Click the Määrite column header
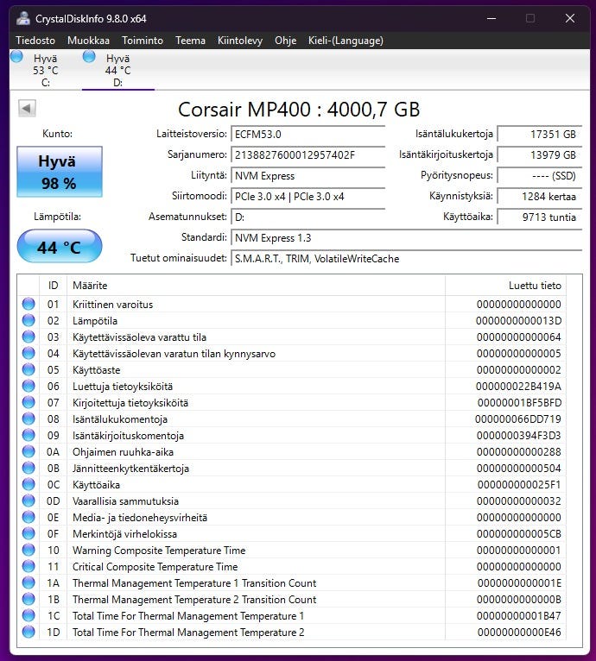Viewport: 596px width, 661px height. coord(256,286)
